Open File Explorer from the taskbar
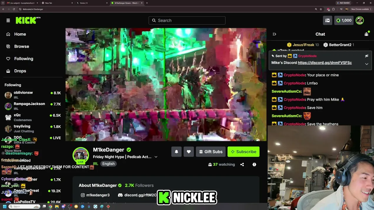 [x=57, y=206]
